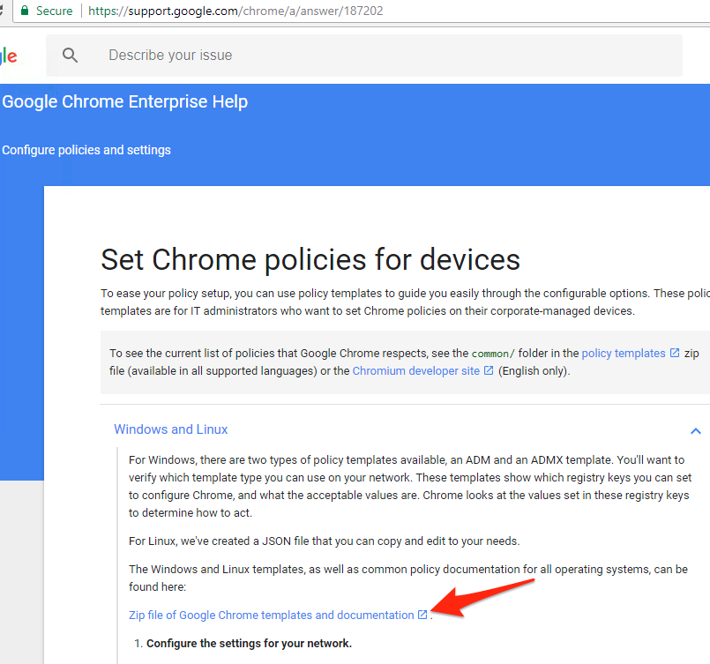Click the sentence For Linux, we've created a JSON file
The height and width of the screenshot is (664, 710).
(325, 541)
